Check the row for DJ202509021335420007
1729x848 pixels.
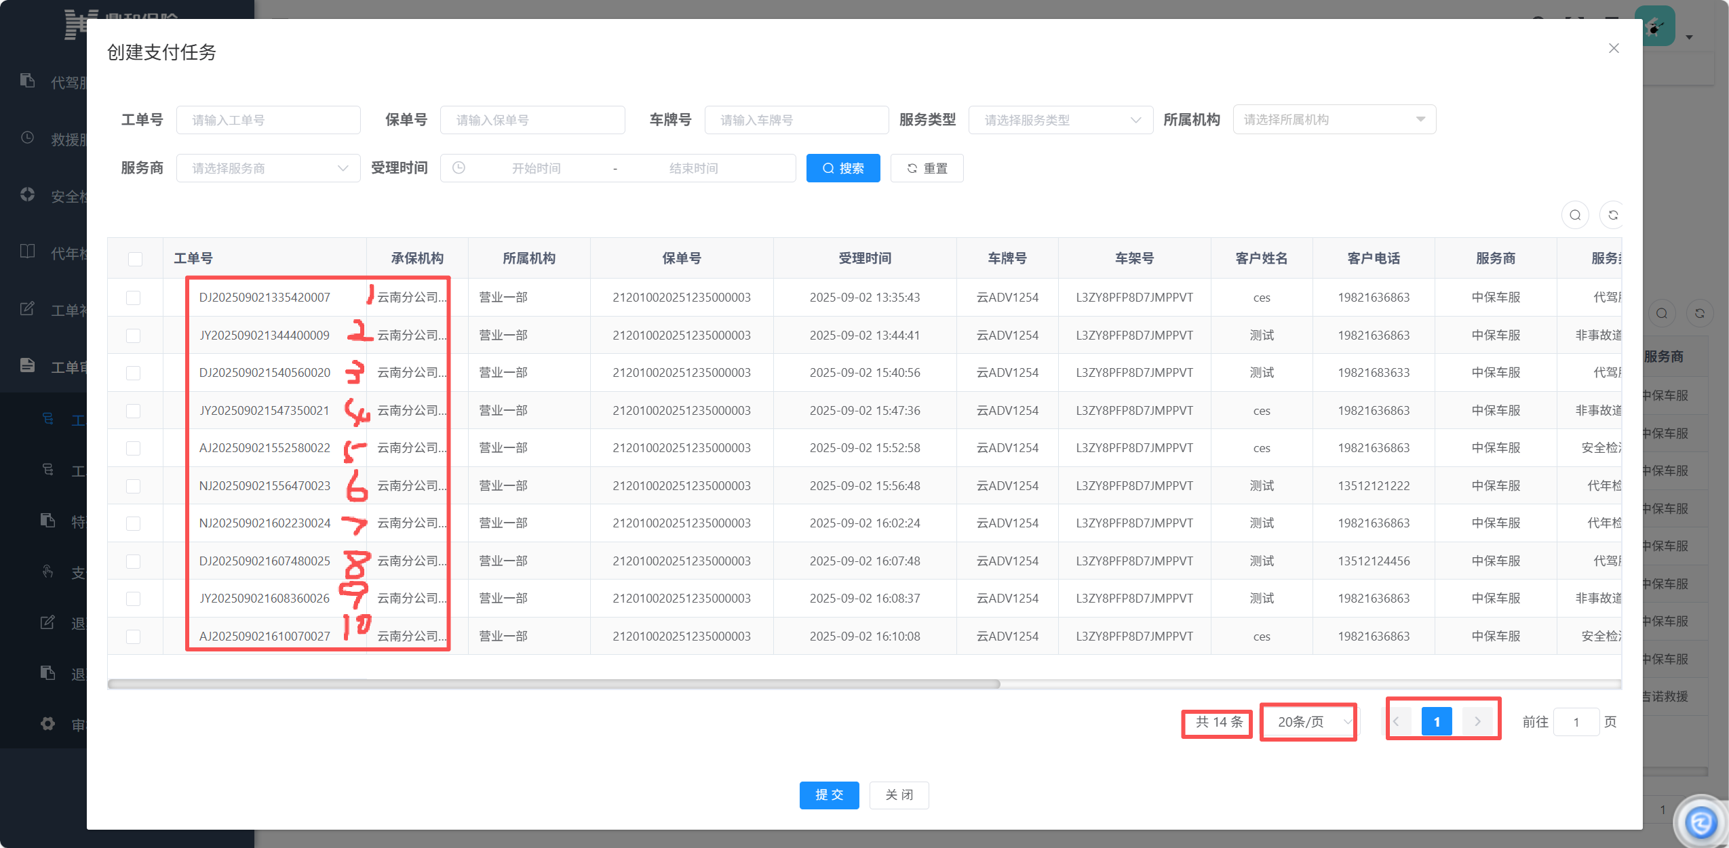tap(134, 298)
